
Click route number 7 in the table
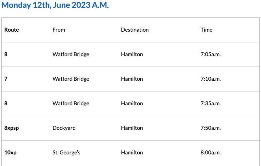tap(6, 79)
